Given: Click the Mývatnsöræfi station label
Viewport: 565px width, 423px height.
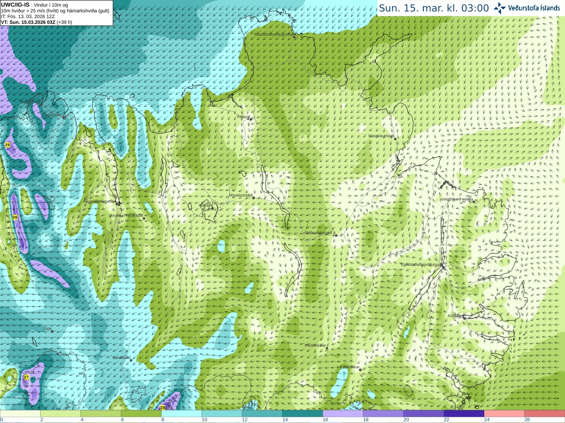Looking at the screenshot, I should click(x=241, y=195).
